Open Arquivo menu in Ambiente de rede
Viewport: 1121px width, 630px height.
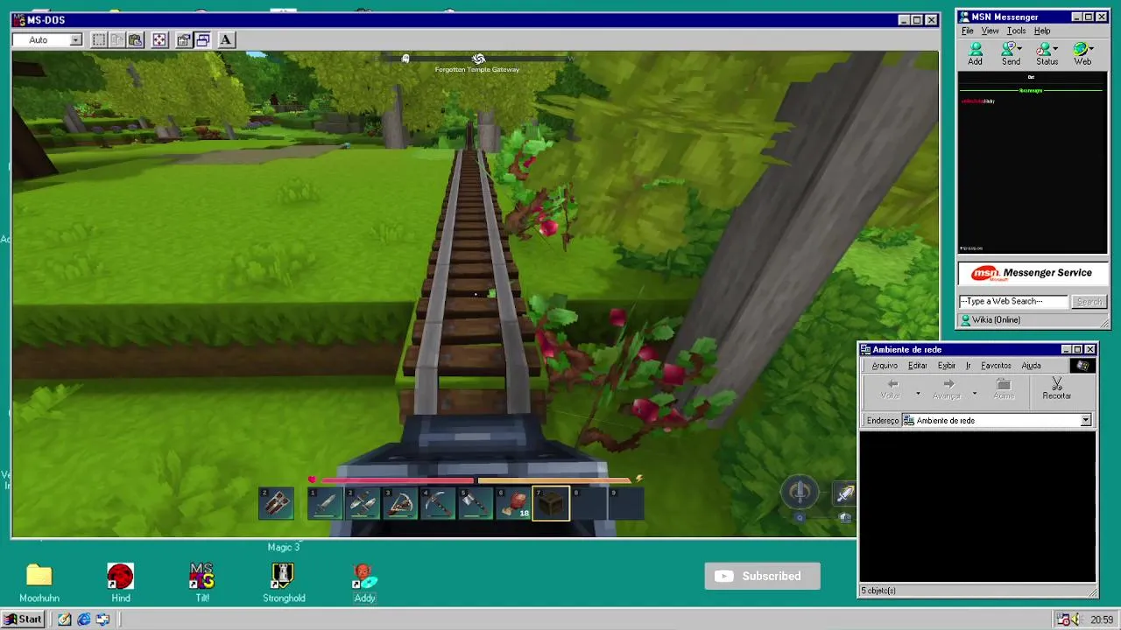884,366
